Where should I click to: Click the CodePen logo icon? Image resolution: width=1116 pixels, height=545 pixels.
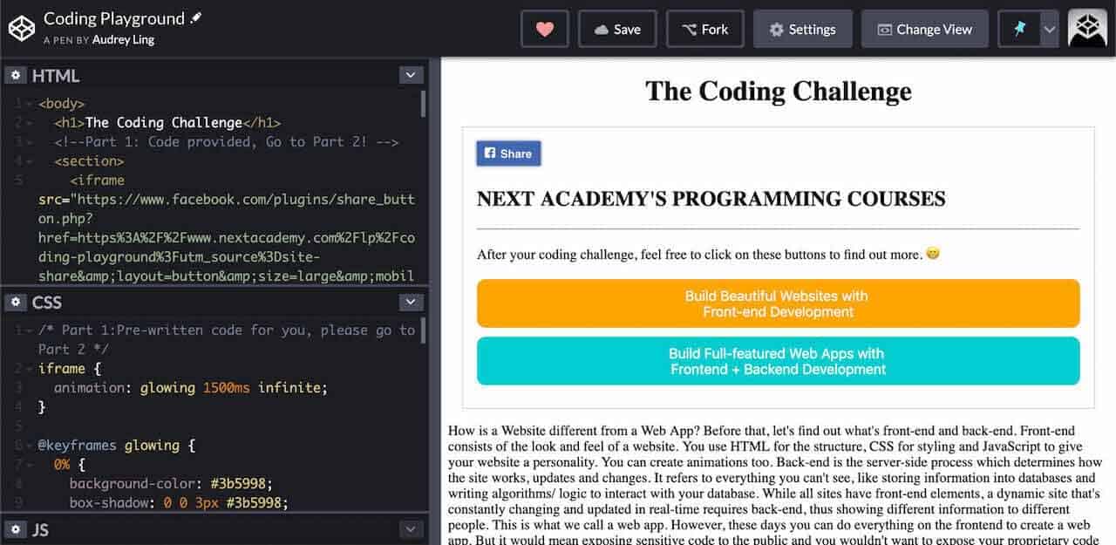21,29
